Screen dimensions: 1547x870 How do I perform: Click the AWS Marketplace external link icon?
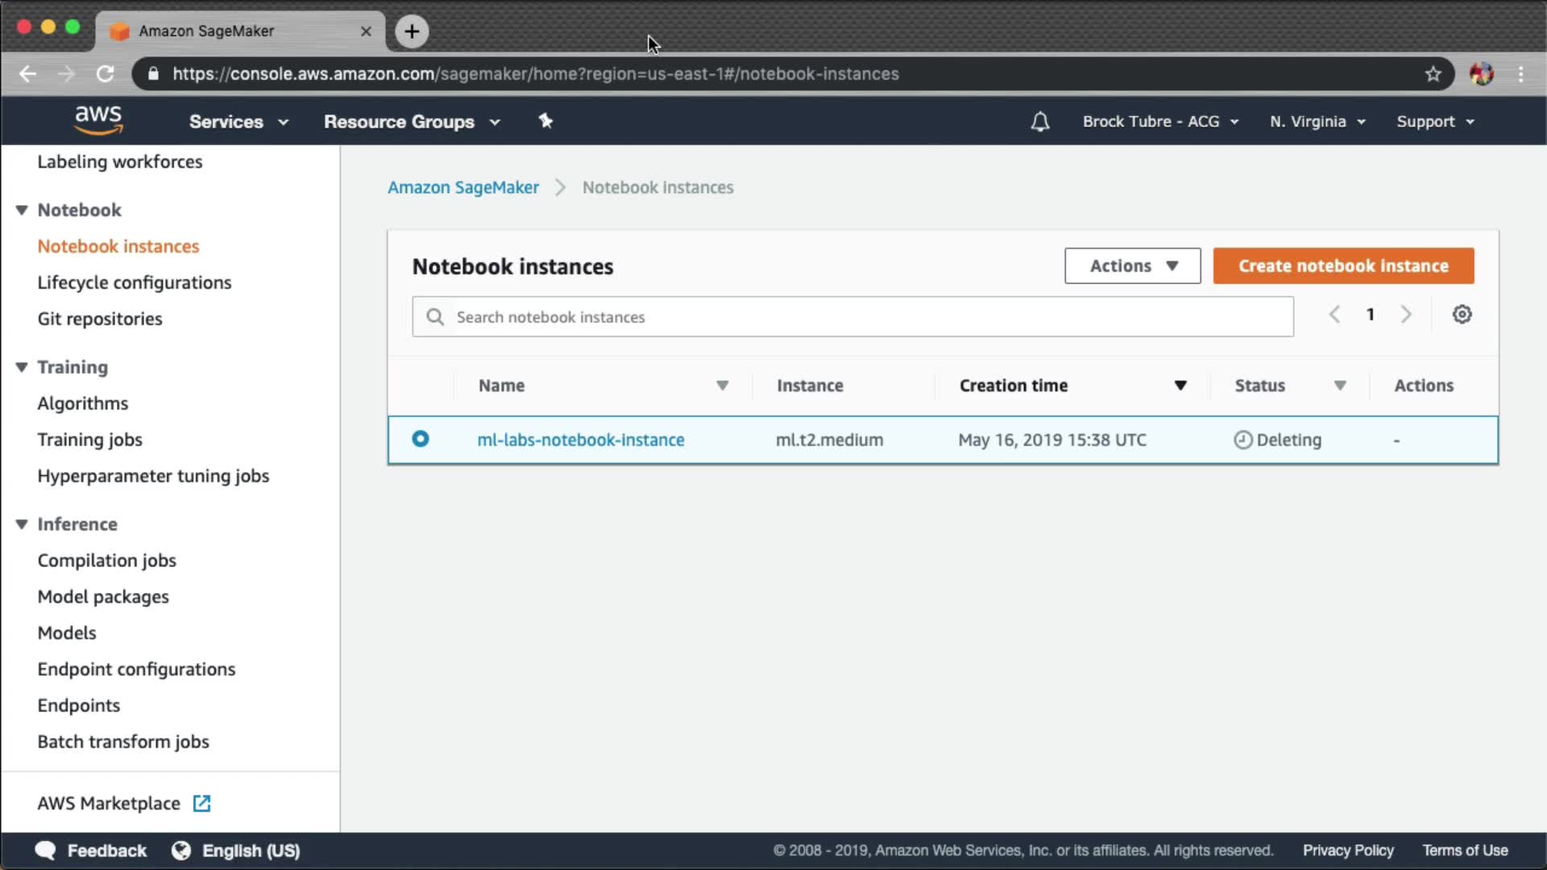pos(201,803)
